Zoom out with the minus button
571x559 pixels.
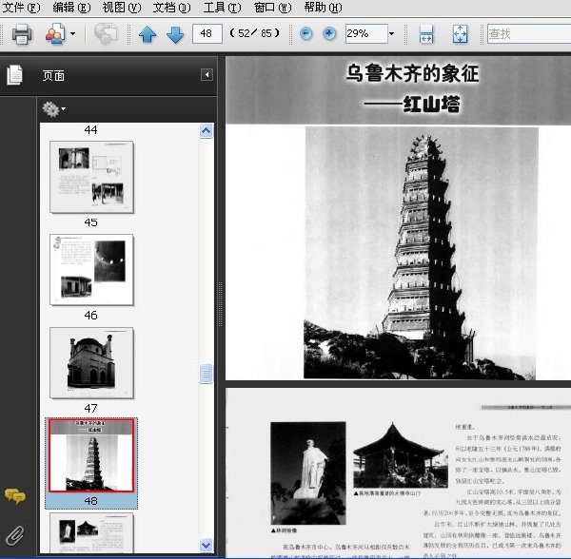tap(305, 34)
